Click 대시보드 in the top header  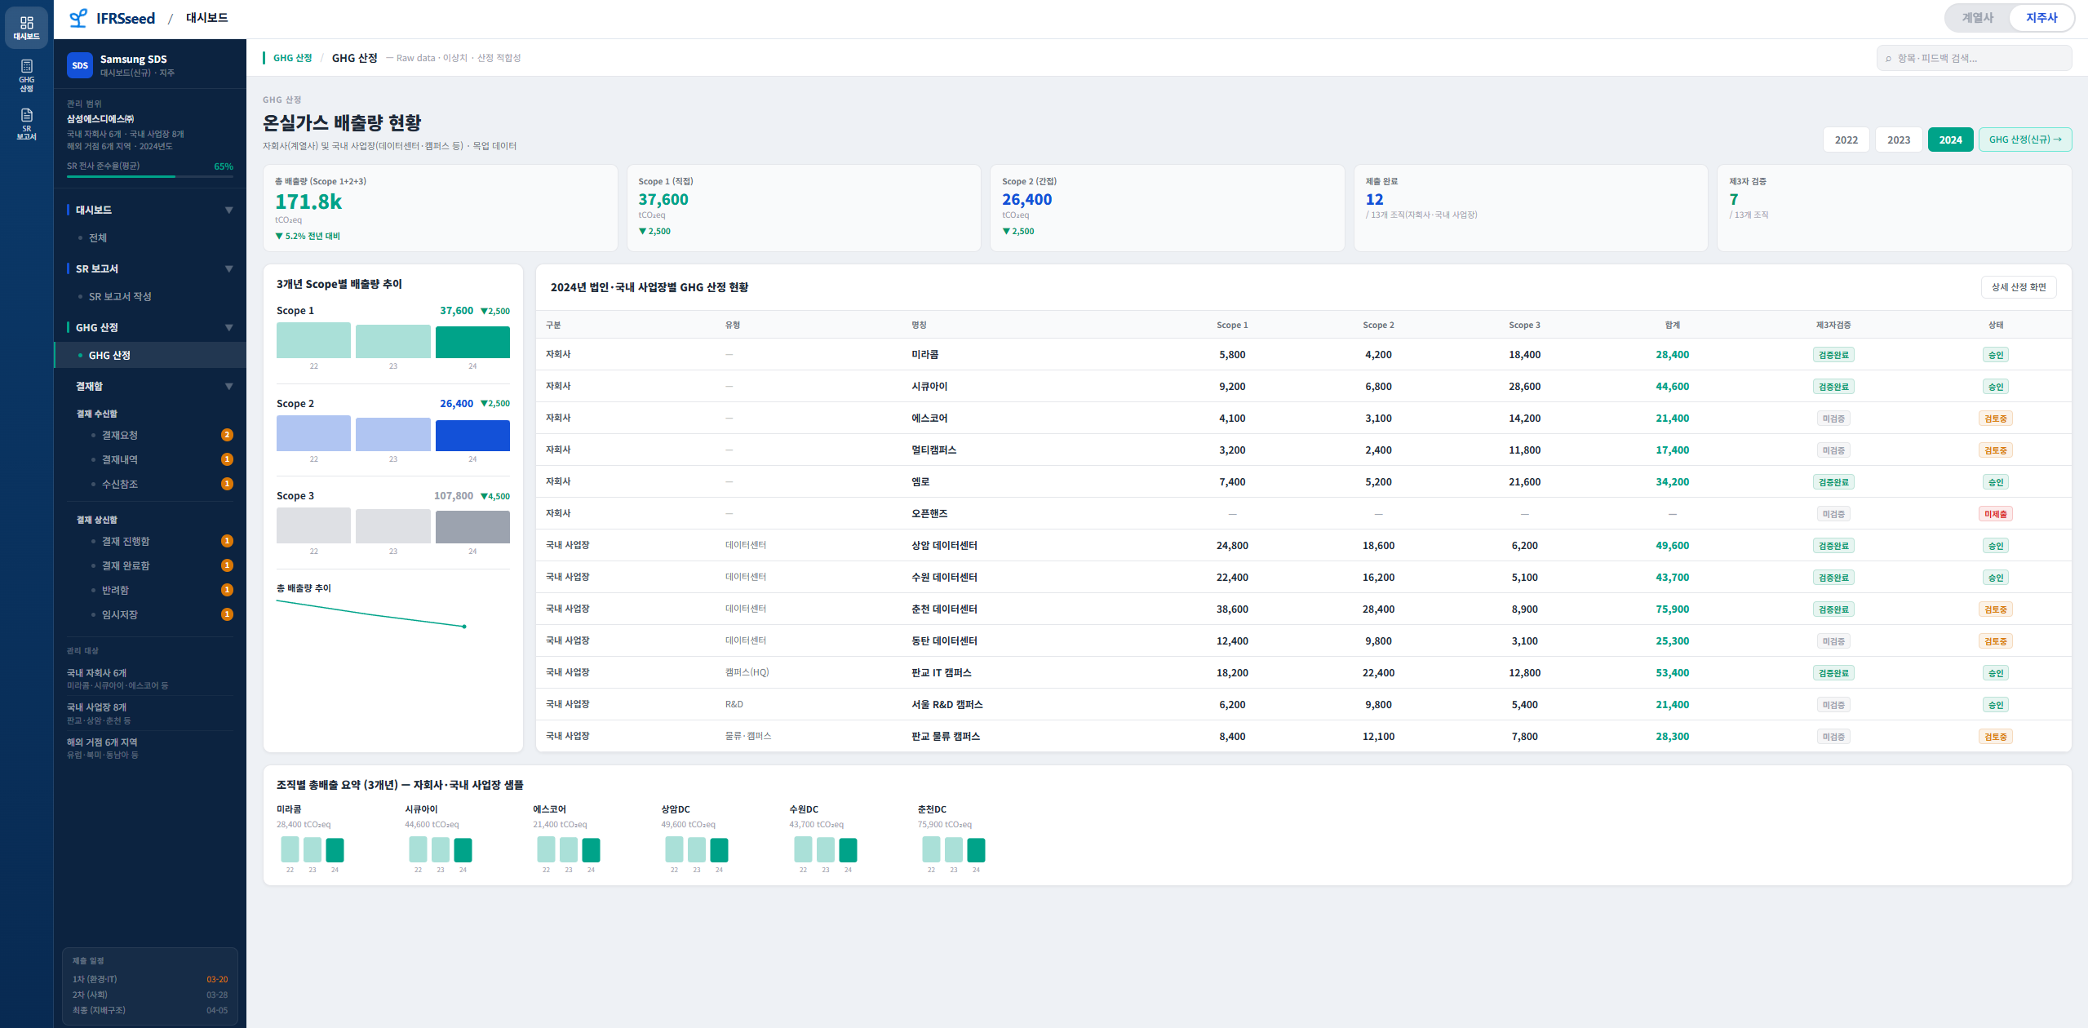(207, 18)
